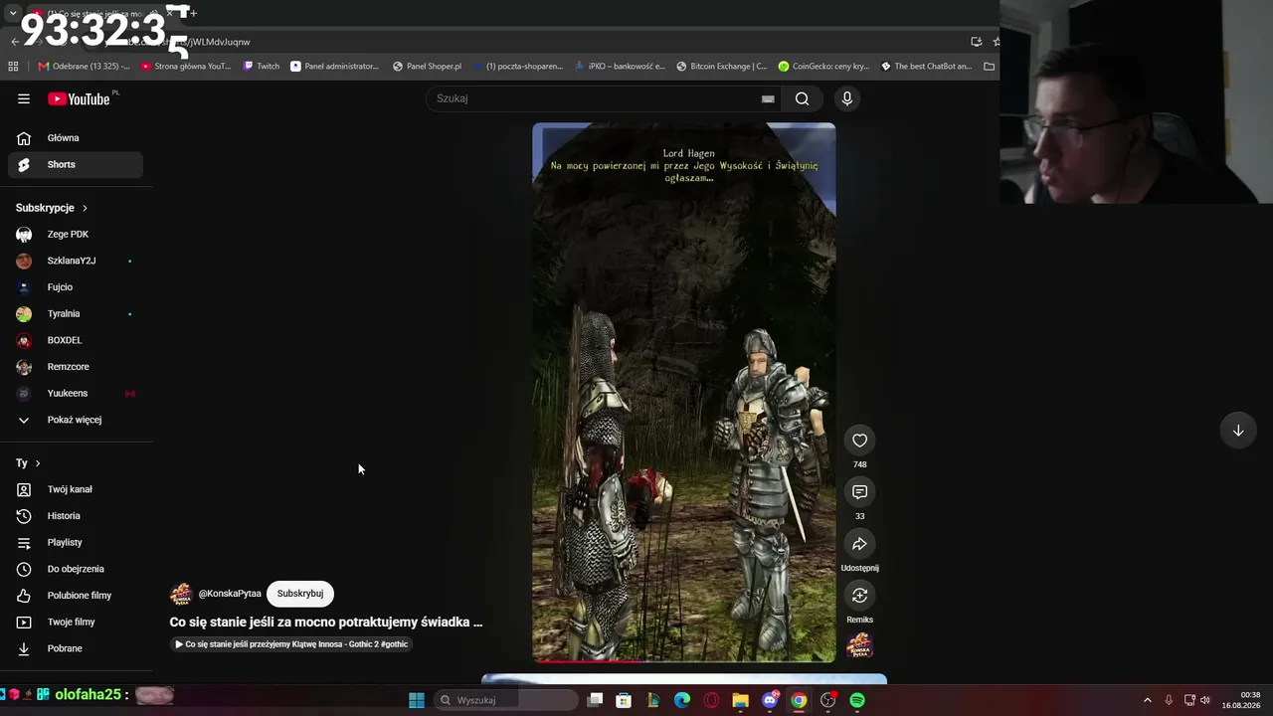This screenshot has height=716, width=1273.
Task: Open the poczta-shoparena bookmark
Action: tap(518, 67)
